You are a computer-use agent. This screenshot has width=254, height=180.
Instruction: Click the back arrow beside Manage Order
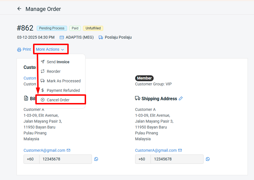tap(19, 9)
